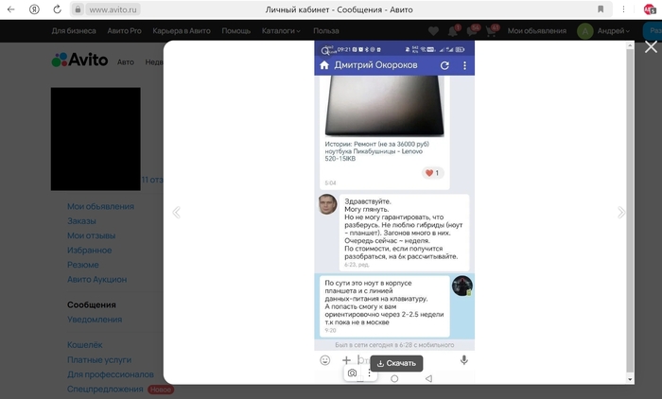
Task: Show next image with right arrow
Action: tap(621, 213)
